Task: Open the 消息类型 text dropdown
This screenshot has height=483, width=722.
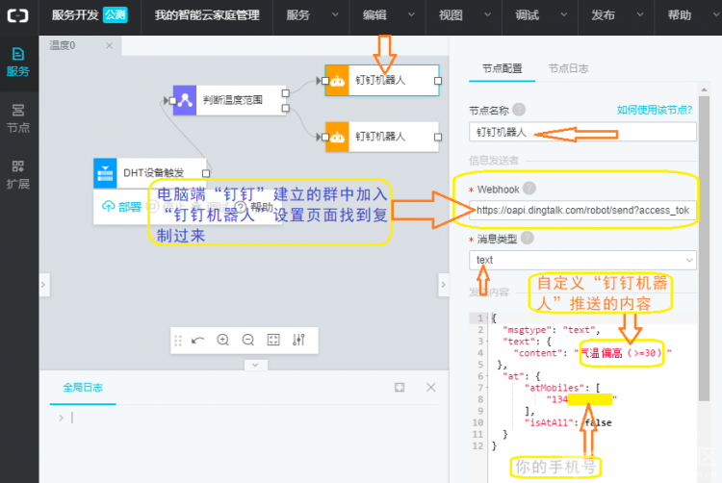Action: (582, 261)
